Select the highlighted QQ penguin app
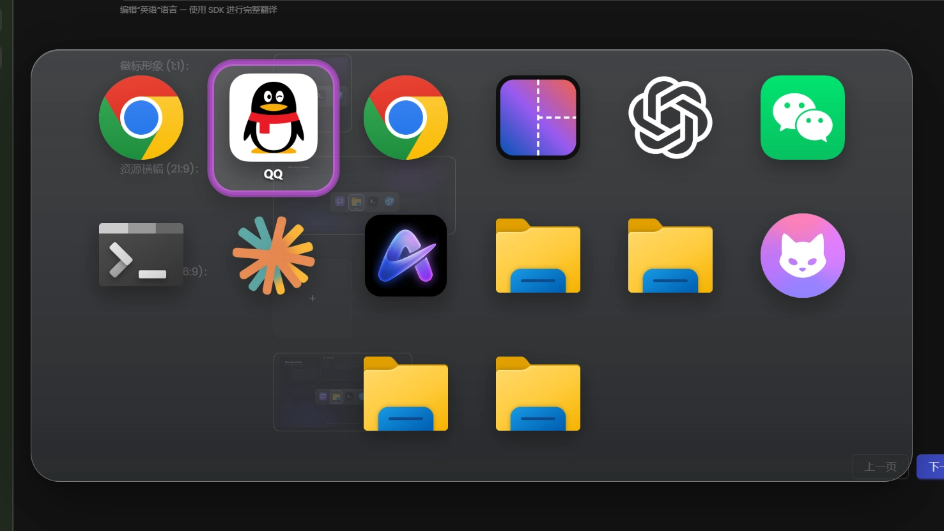The width and height of the screenshot is (944, 531). click(274, 127)
